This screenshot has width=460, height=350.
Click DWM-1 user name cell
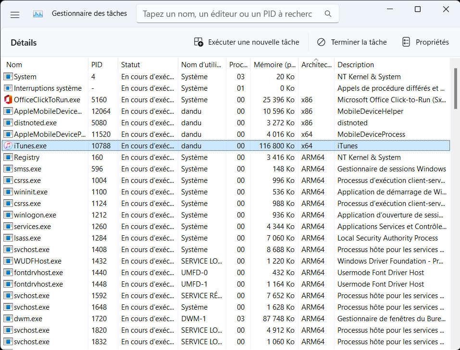(x=194, y=319)
